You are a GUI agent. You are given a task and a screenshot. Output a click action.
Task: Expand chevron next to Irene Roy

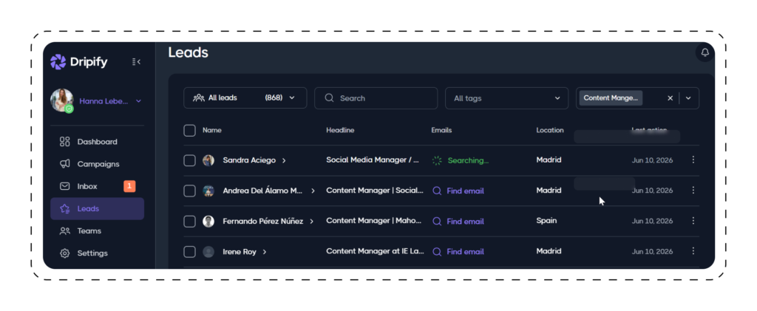click(265, 252)
